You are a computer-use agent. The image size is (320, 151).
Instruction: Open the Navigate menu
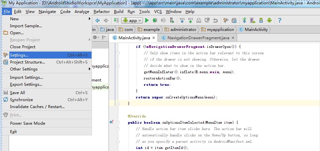(x=47, y=12)
